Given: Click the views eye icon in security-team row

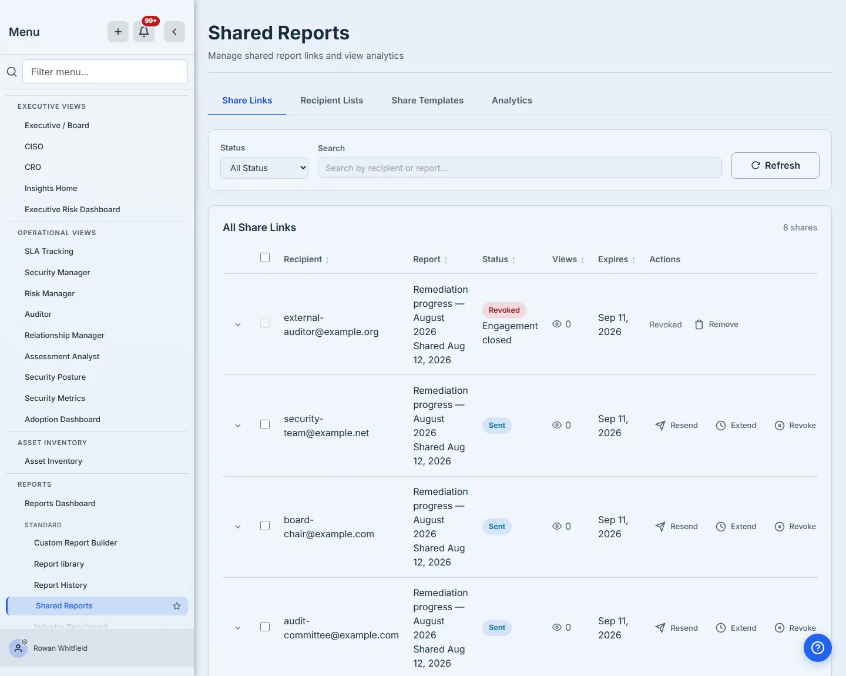Looking at the screenshot, I should pyautogui.click(x=557, y=425).
